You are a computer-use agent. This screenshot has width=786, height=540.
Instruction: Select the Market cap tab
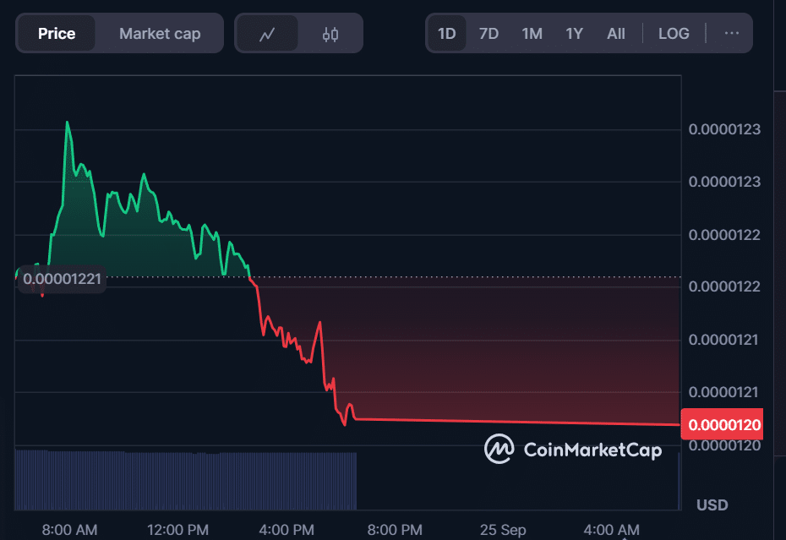pos(160,34)
